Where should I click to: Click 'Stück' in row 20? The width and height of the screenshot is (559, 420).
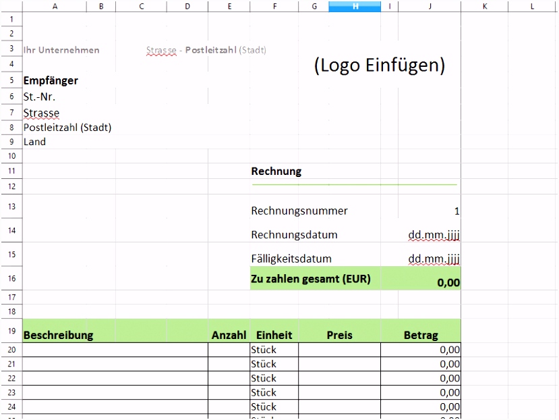point(264,350)
